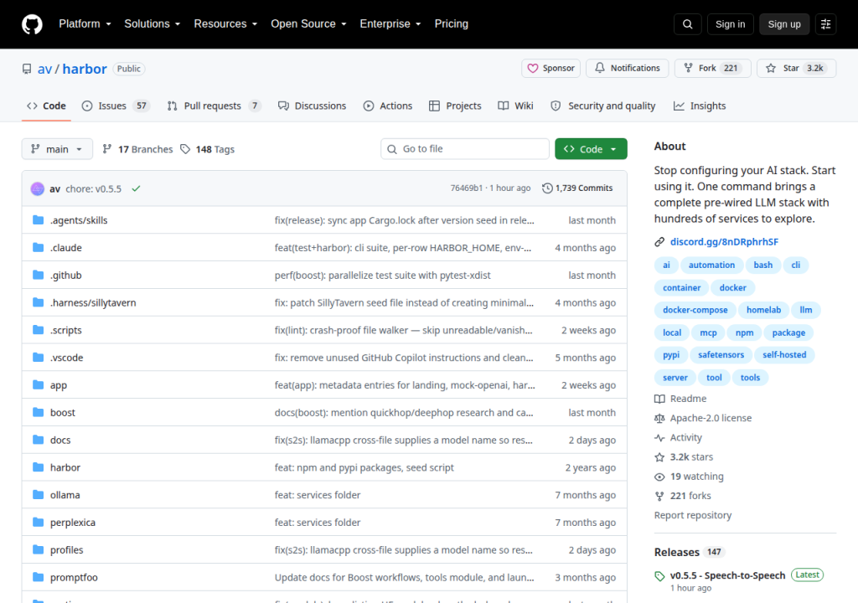Click the homelab topic tag
The height and width of the screenshot is (603, 858).
point(763,310)
